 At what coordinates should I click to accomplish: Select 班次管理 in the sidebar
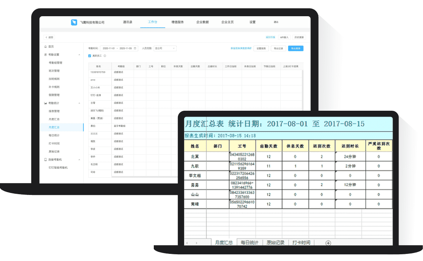(54, 71)
